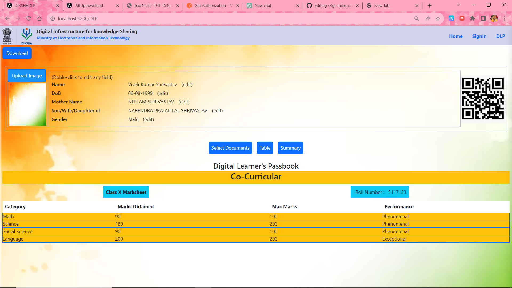Click the Summary button
This screenshot has width=512, height=288.
point(290,148)
